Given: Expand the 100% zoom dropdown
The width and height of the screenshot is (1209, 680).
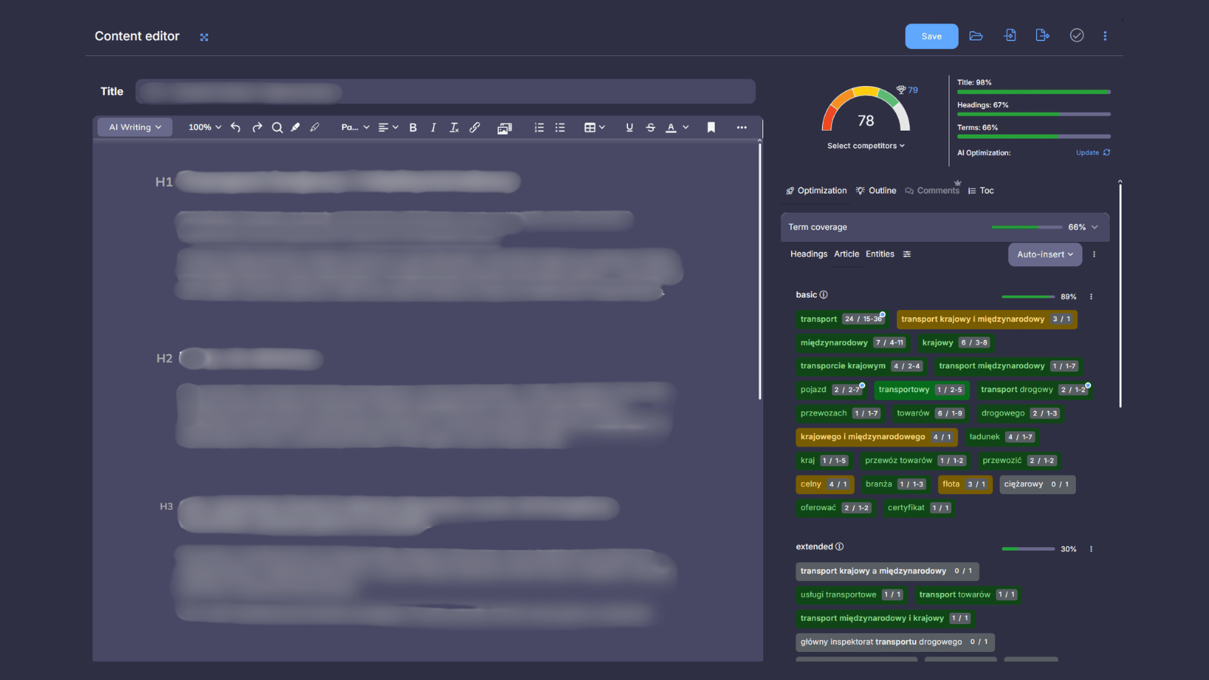Looking at the screenshot, I should click(x=205, y=127).
